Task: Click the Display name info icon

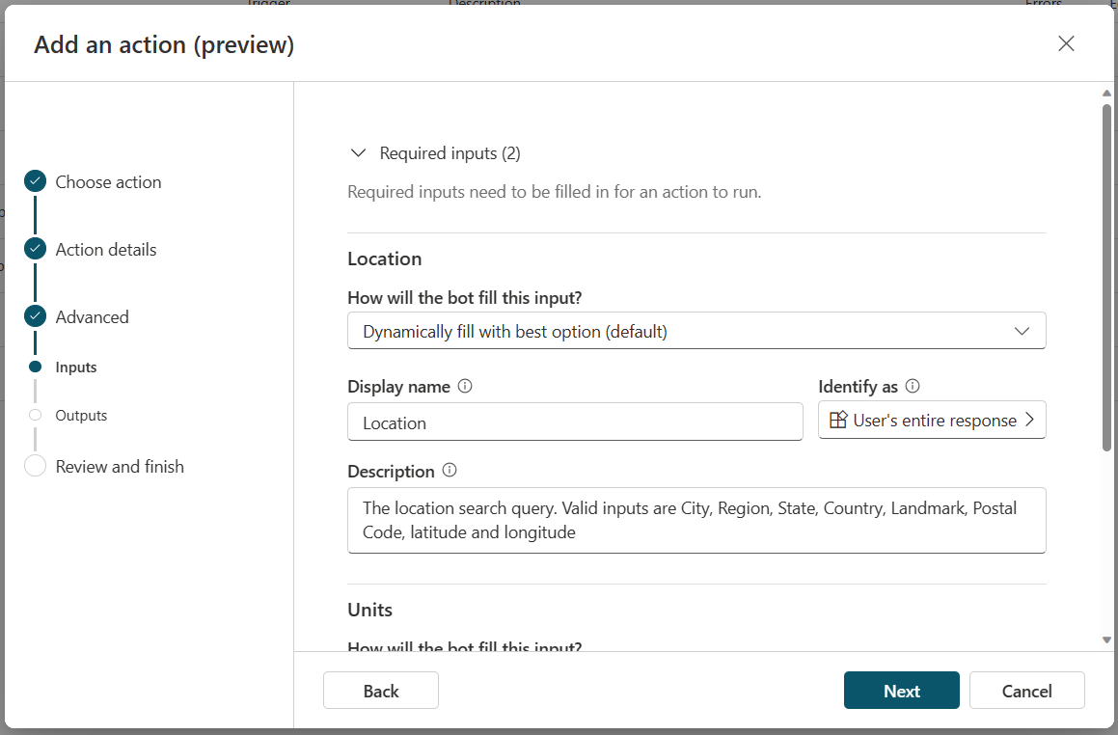Action: pyautogui.click(x=465, y=387)
